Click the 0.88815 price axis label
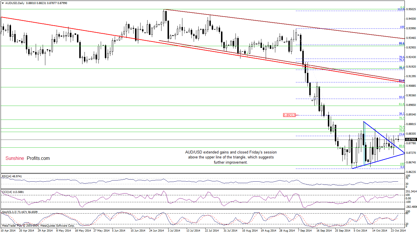 point(411,124)
